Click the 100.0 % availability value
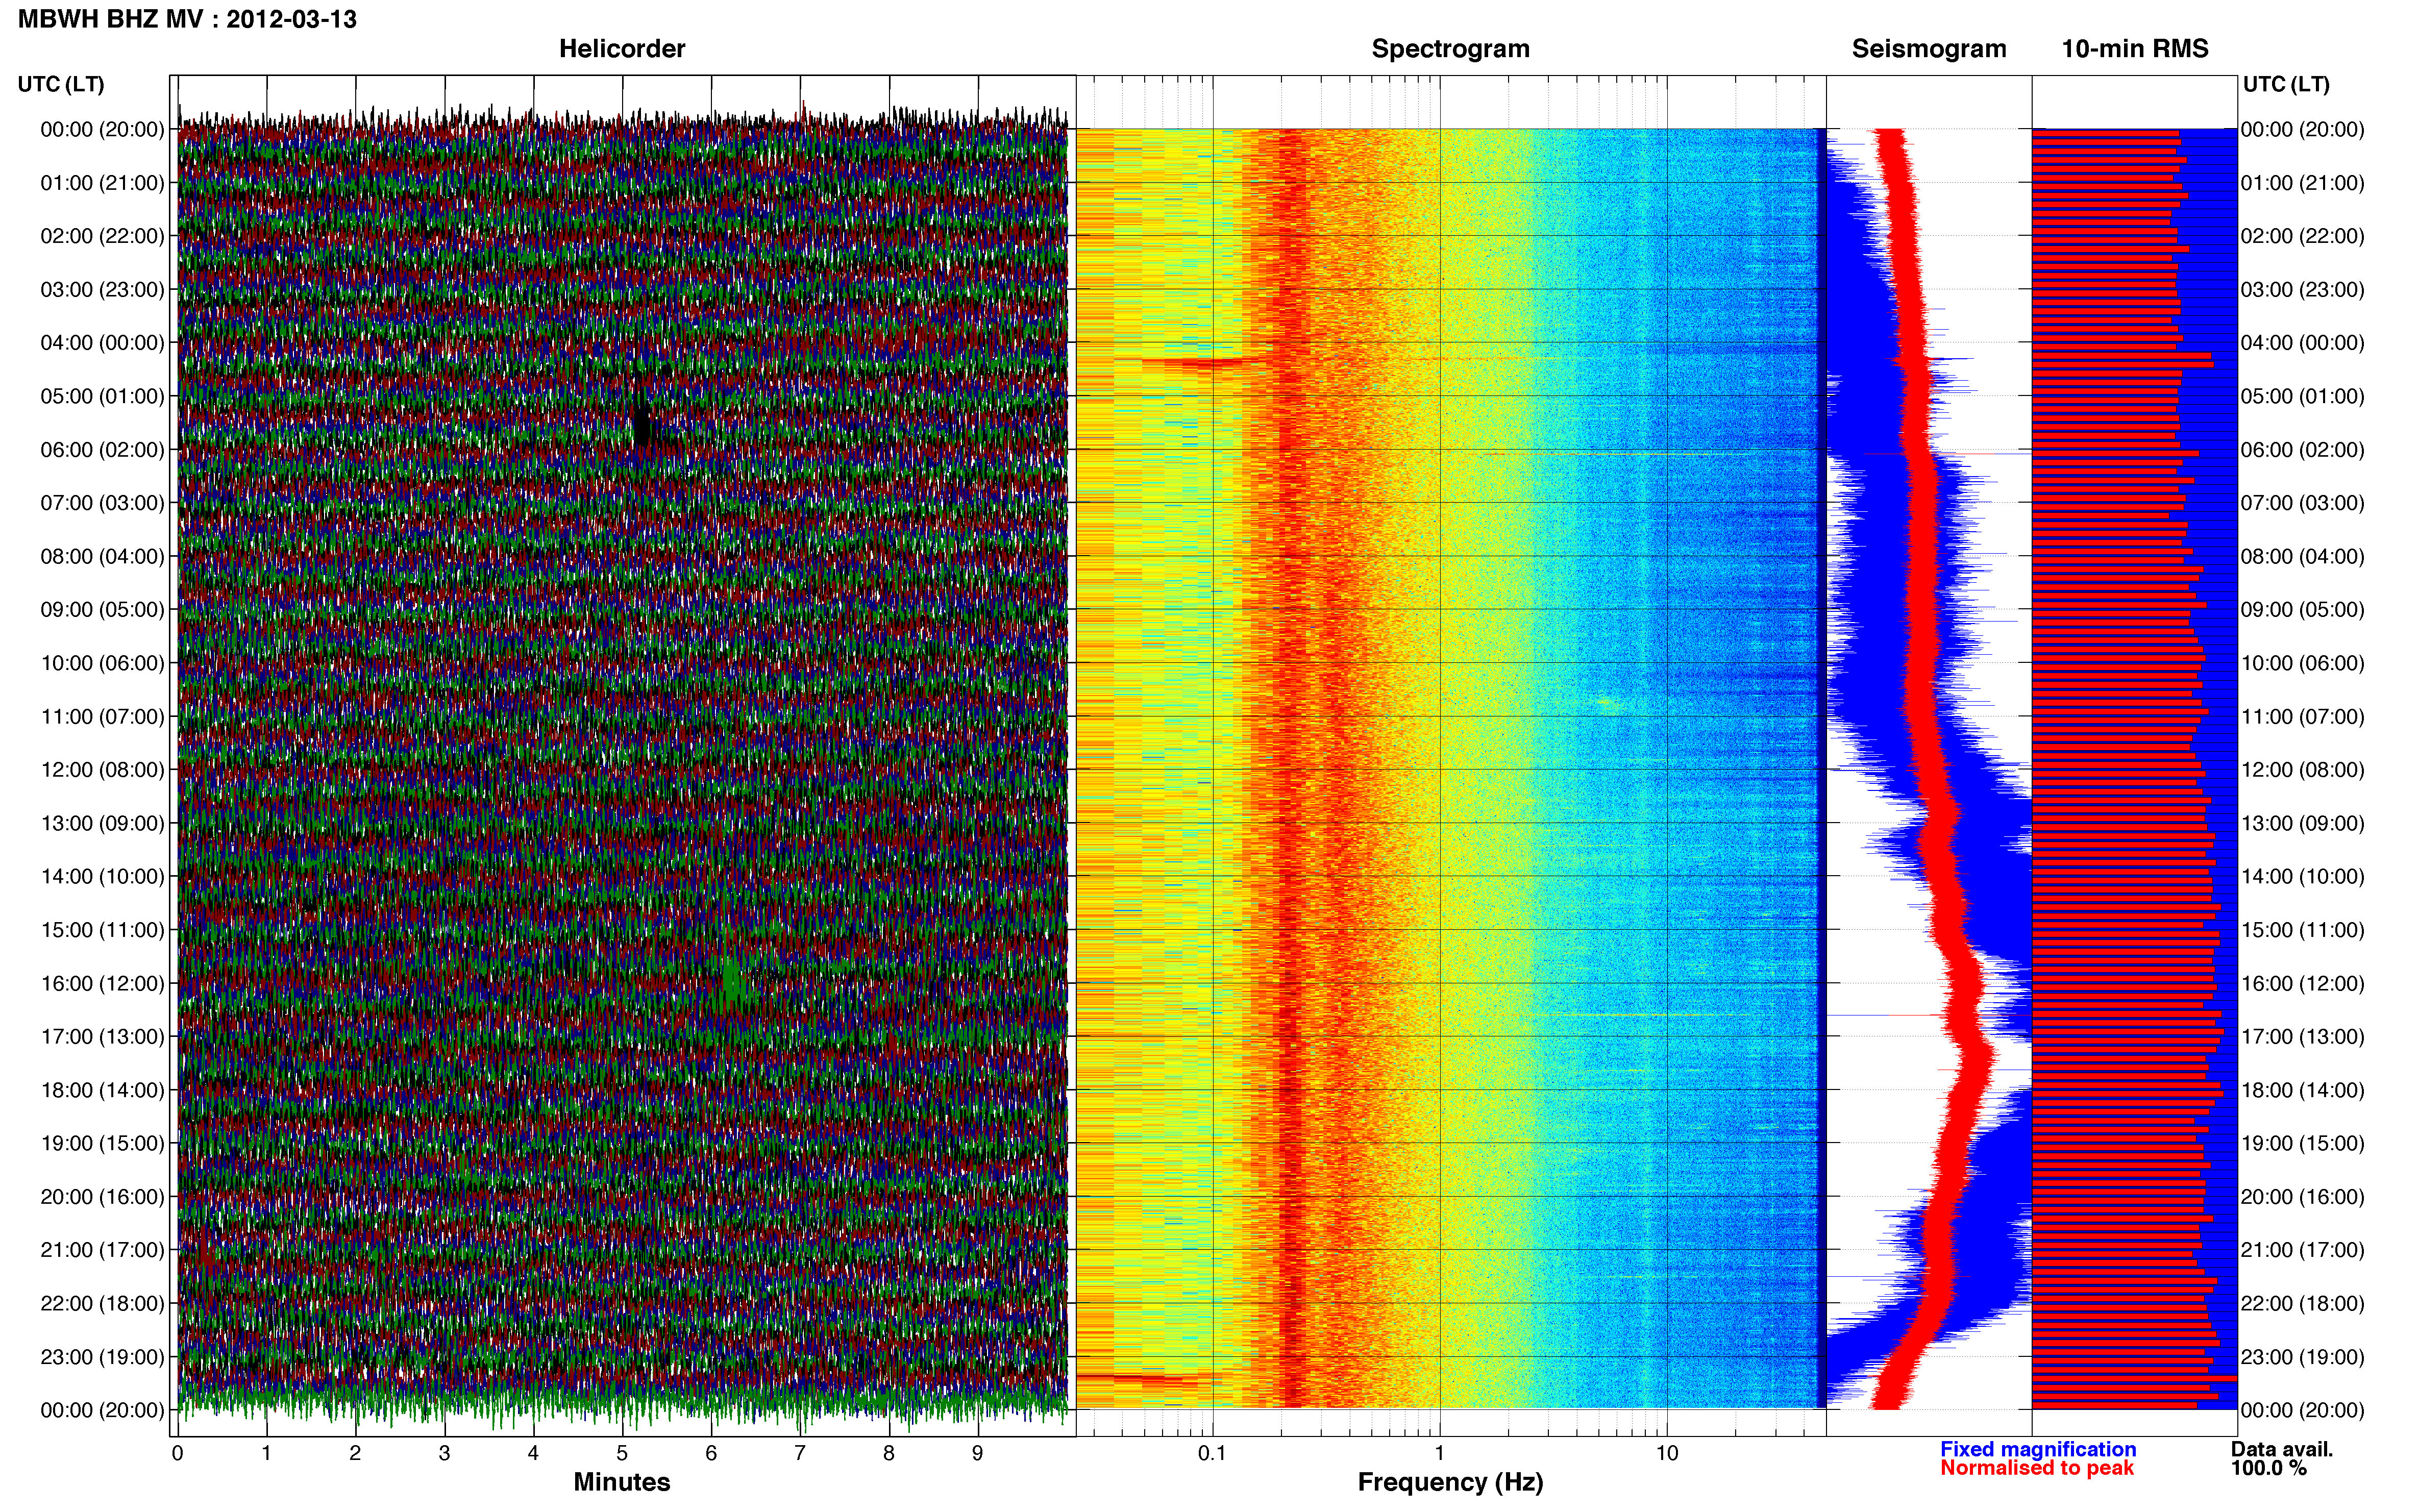 click(2269, 1468)
